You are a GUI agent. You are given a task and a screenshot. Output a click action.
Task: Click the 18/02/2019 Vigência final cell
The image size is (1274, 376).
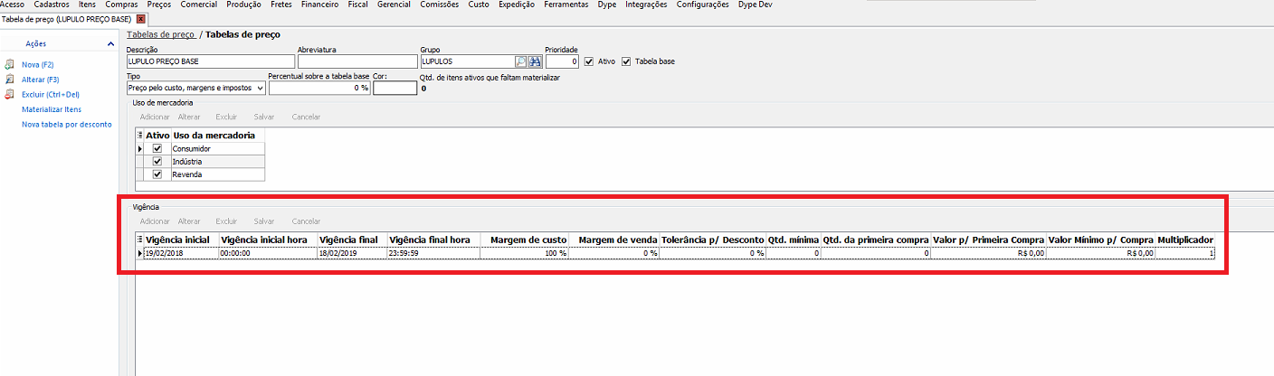[352, 253]
